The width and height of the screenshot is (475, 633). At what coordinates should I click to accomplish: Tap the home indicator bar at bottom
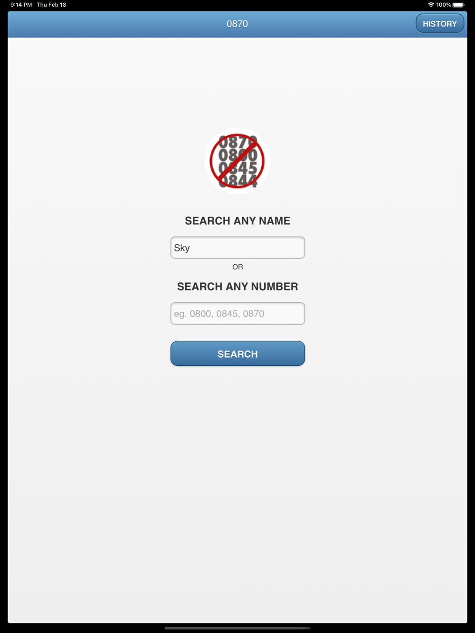click(x=237, y=628)
